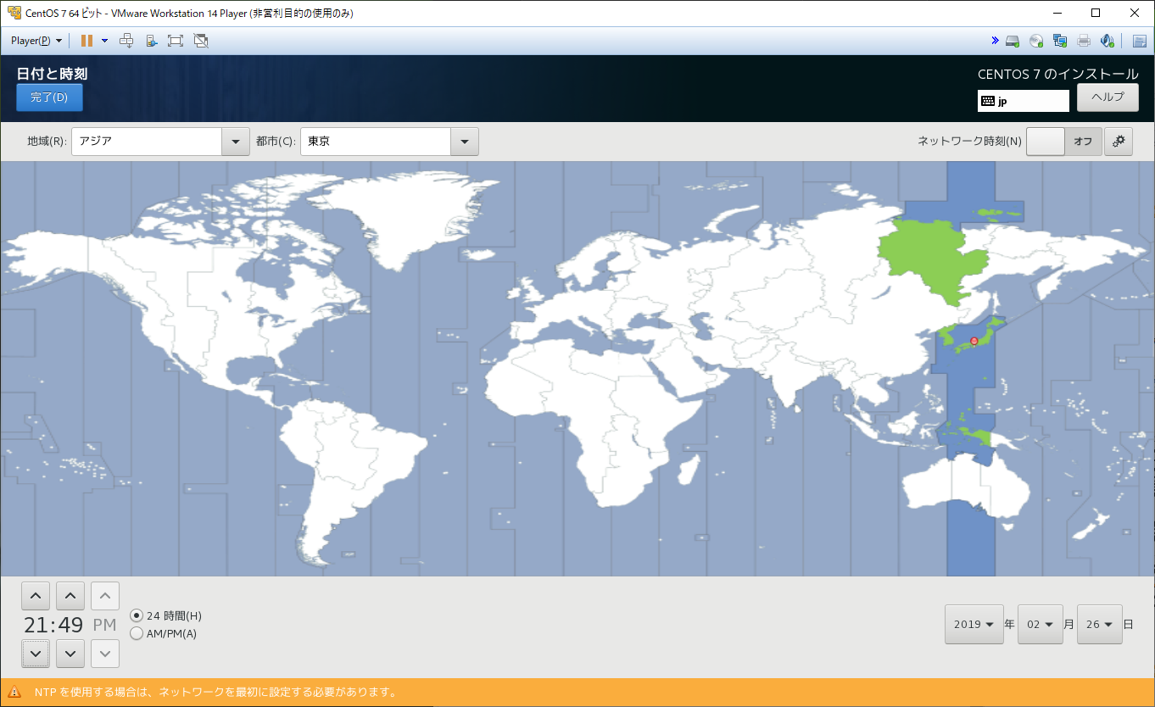This screenshot has height=707, width=1155.
Task: Open the month dropdown showing 02
Action: (1041, 625)
